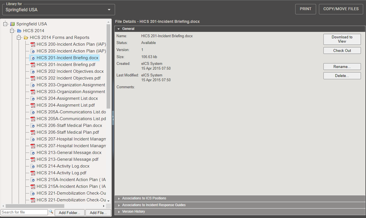Click Word icon for HICS 214-Activity Log.docx
The image size is (366, 218).
(x=33, y=166)
